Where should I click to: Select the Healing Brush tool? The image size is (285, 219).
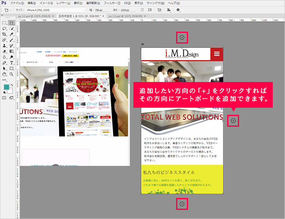4,40
